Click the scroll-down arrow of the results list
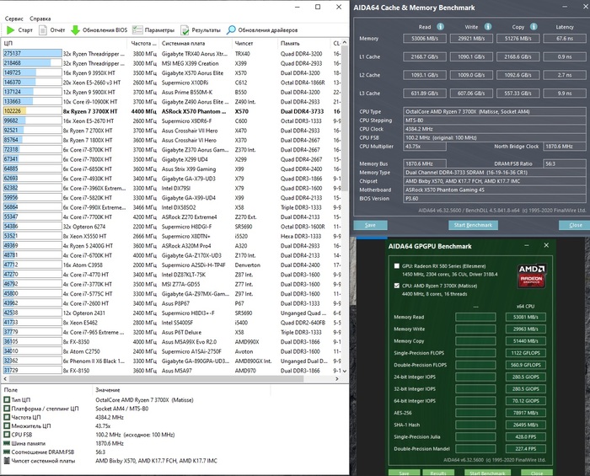This screenshot has width=590, height=476. [x=344, y=371]
